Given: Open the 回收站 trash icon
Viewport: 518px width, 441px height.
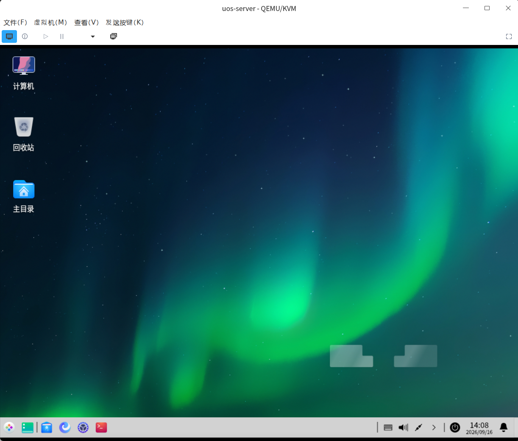Looking at the screenshot, I should pyautogui.click(x=24, y=134).
